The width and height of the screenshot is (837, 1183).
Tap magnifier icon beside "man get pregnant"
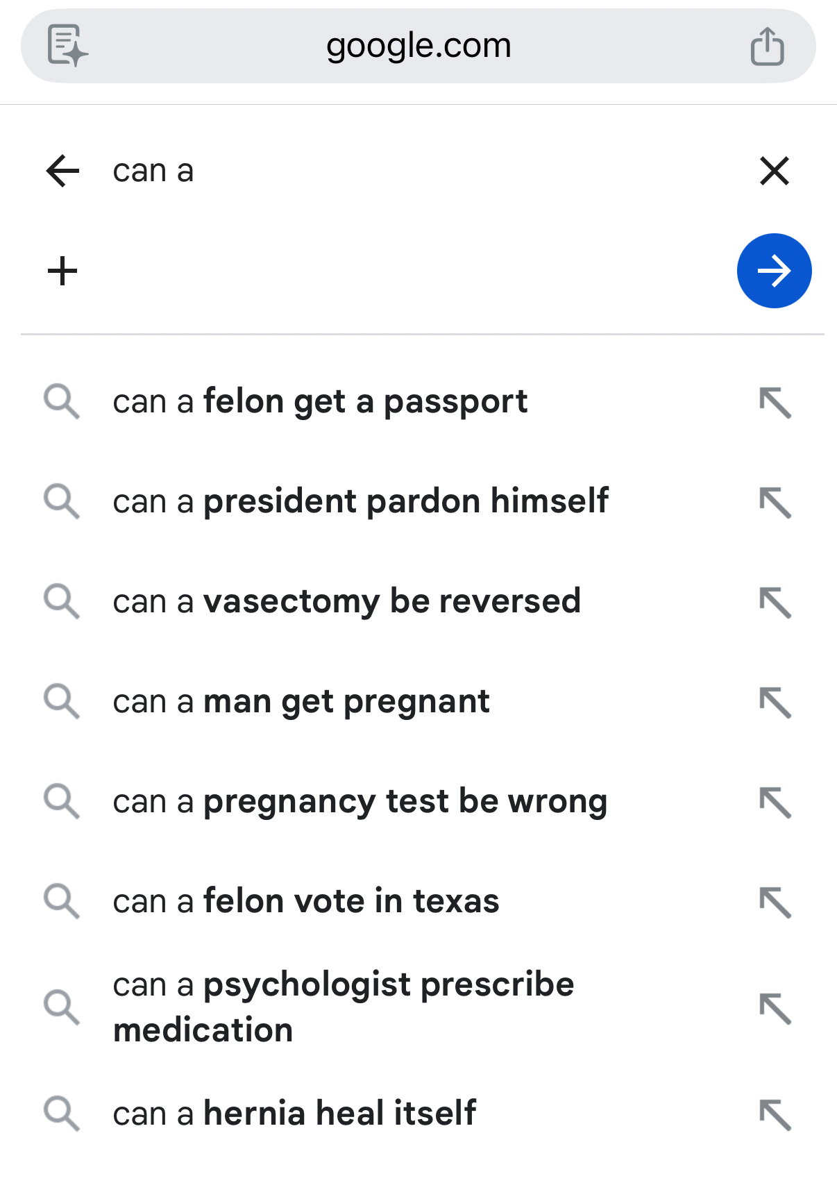click(62, 701)
